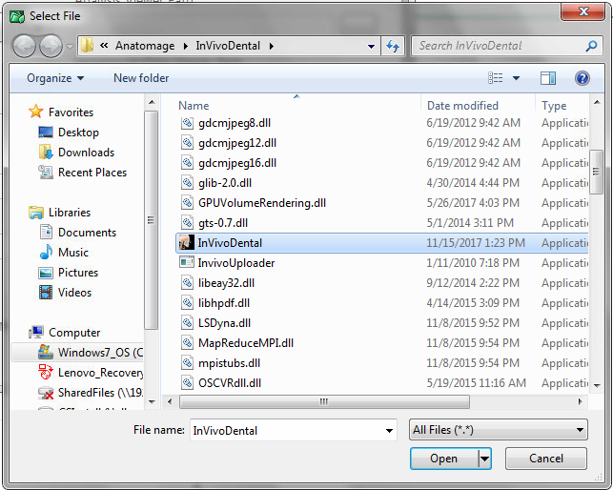Open the help question mark icon
This screenshot has height=490, width=613.
(582, 78)
